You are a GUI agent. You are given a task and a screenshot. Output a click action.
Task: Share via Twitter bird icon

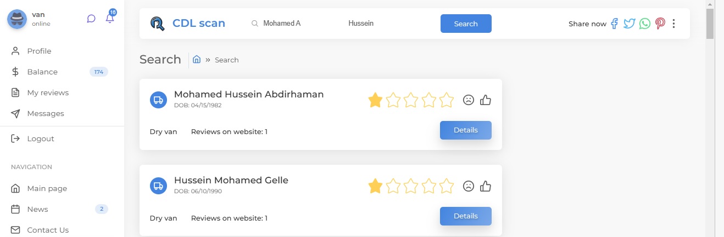[x=629, y=24]
